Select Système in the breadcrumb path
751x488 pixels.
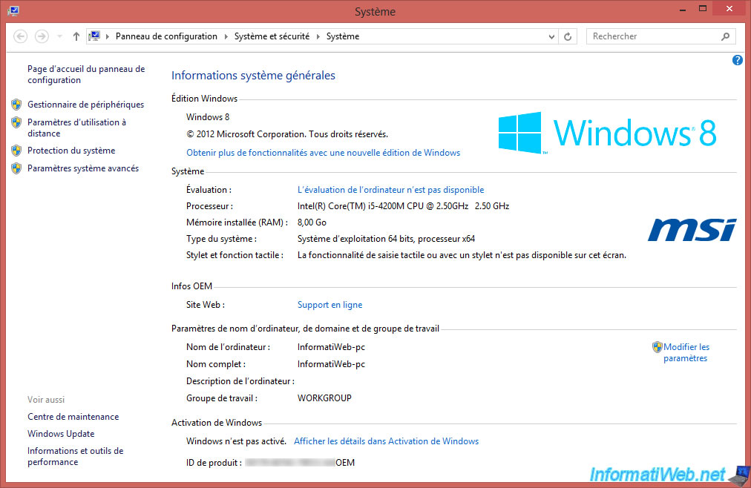pyautogui.click(x=342, y=36)
